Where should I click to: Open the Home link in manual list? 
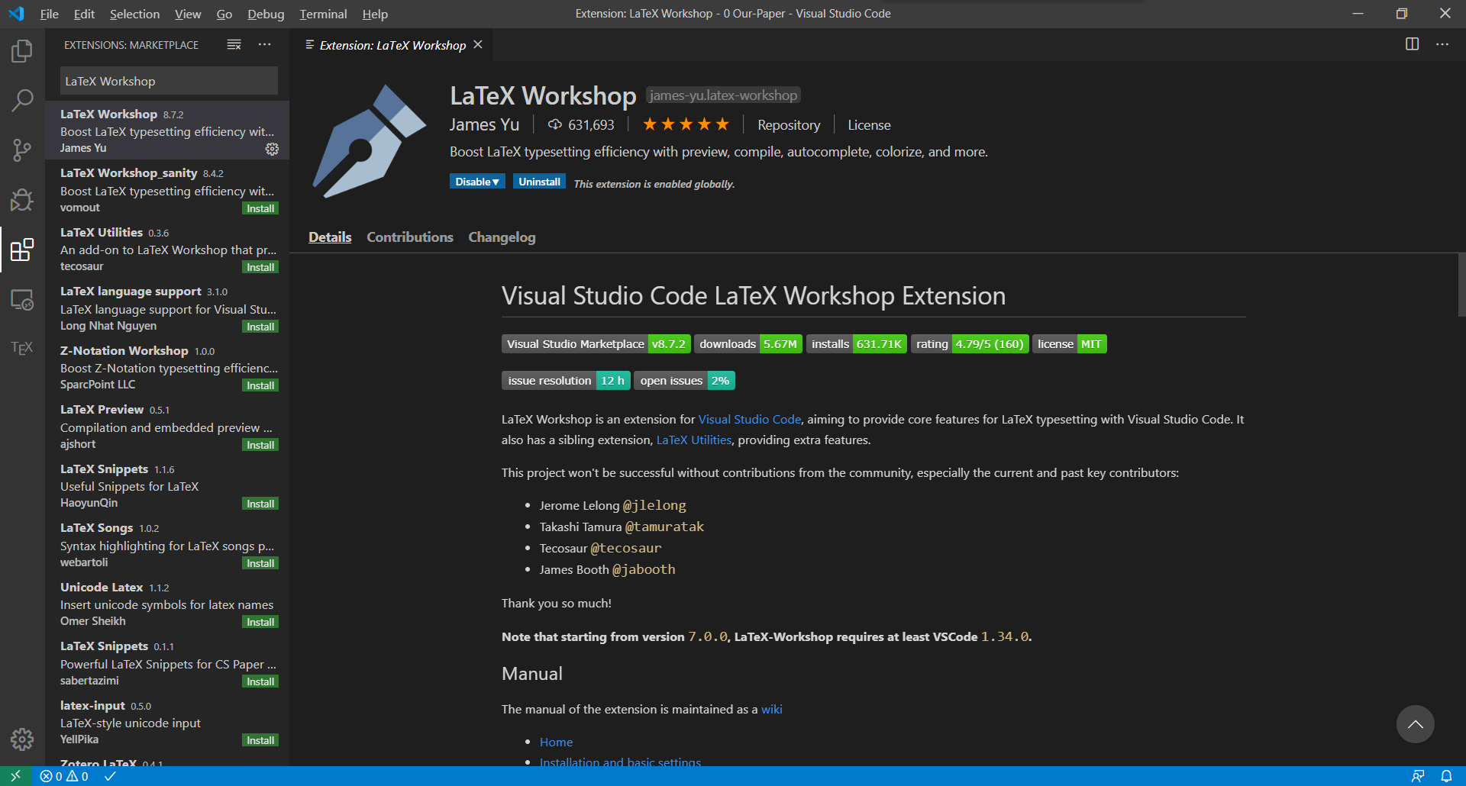pos(556,742)
